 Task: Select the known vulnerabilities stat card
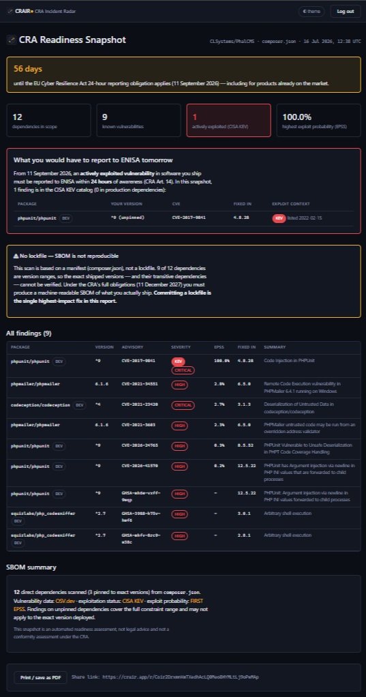pyautogui.click(x=138, y=120)
